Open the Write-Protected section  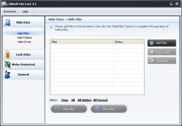pyautogui.click(x=23, y=64)
